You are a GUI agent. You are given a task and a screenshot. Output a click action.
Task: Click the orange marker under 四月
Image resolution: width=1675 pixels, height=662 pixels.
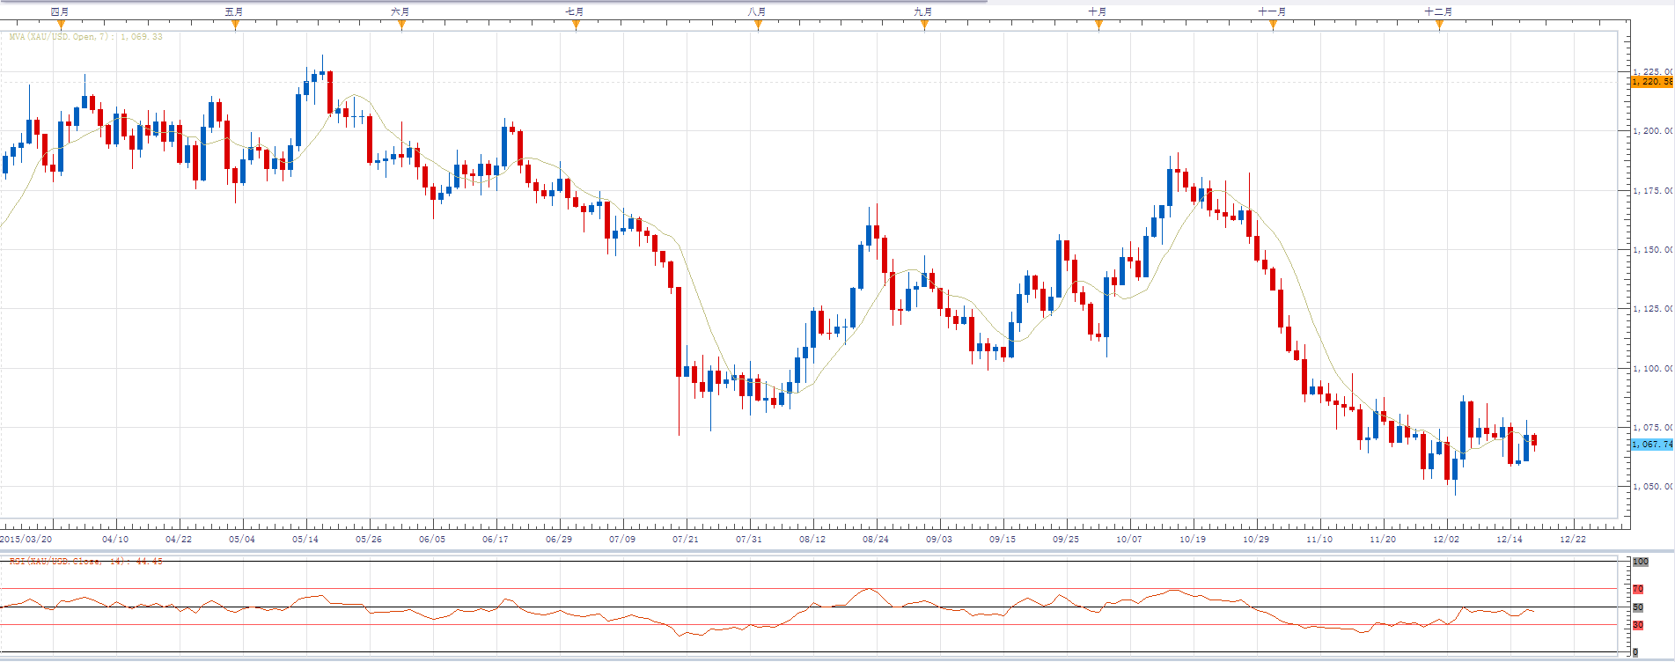coord(61,25)
